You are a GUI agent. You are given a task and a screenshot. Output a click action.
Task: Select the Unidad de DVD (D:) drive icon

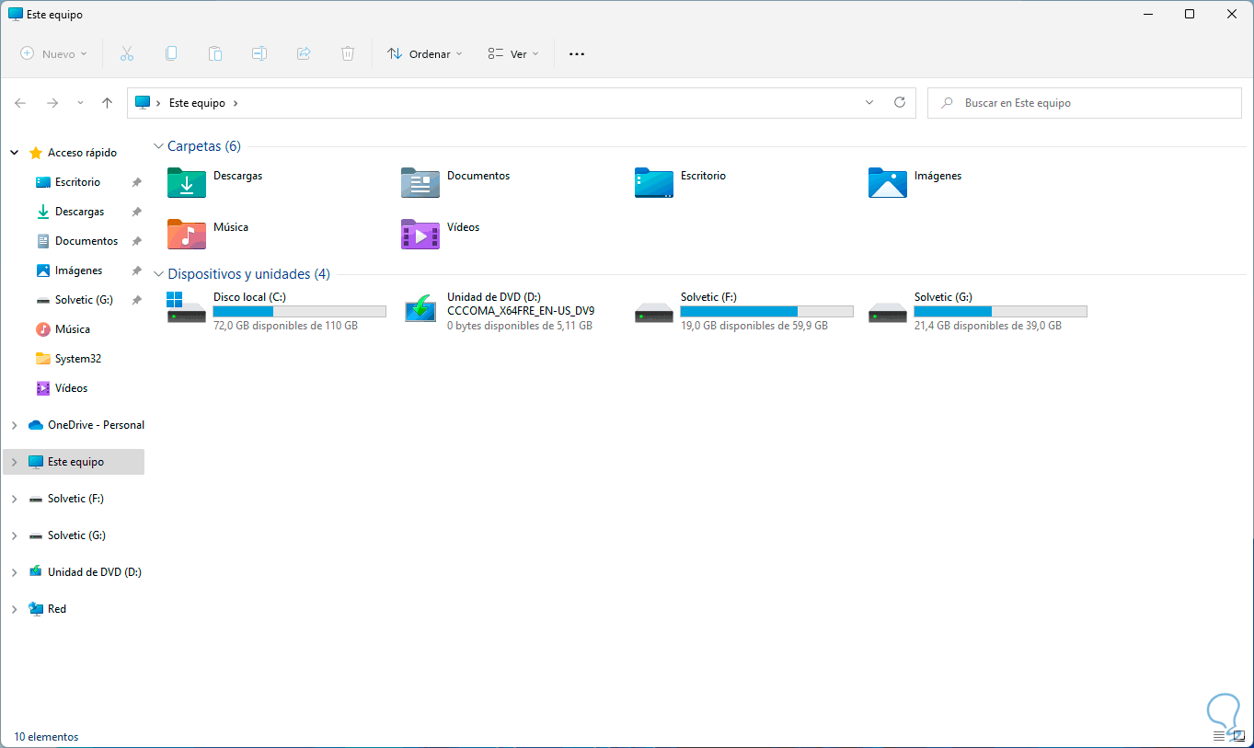click(420, 308)
